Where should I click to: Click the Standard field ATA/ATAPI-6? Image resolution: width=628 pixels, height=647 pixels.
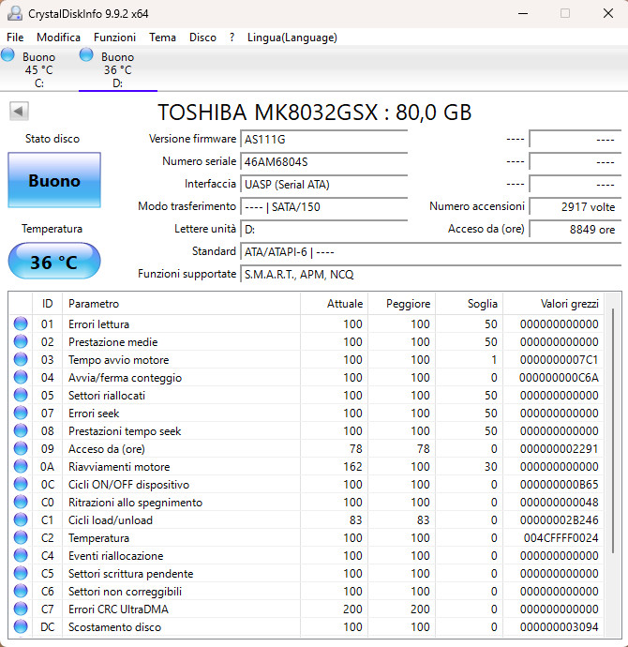431,251
